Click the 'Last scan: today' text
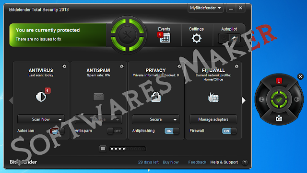Viewport: 307px width, 173px height. (x=41, y=76)
